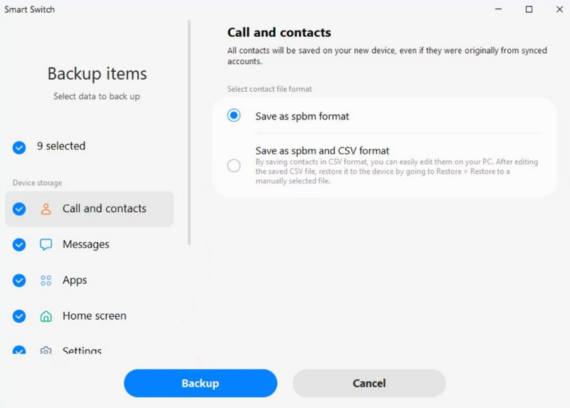Click the Messages speech bubble icon

tap(46, 244)
